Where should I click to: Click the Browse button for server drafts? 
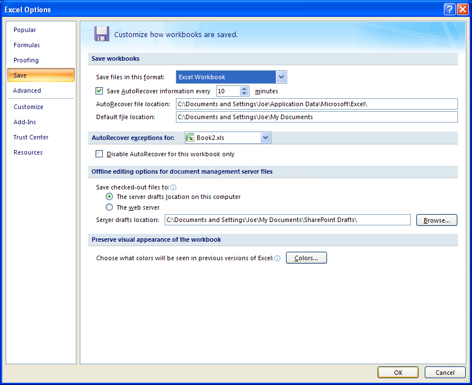pos(437,220)
